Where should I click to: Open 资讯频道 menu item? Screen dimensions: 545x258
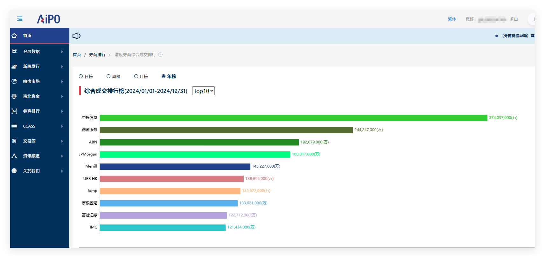pyautogui.click(x=40, y=156)
